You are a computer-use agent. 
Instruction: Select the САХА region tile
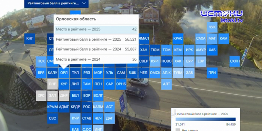(x=201, y=39)
